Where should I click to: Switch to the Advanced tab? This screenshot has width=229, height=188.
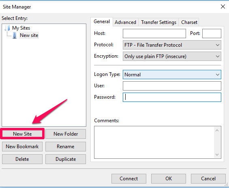coord(126,22)
